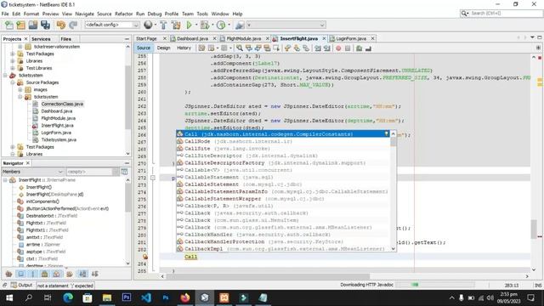Open Firefox from taskbar
The height and width of the screenshot is (306, 544).
[185, 297]
